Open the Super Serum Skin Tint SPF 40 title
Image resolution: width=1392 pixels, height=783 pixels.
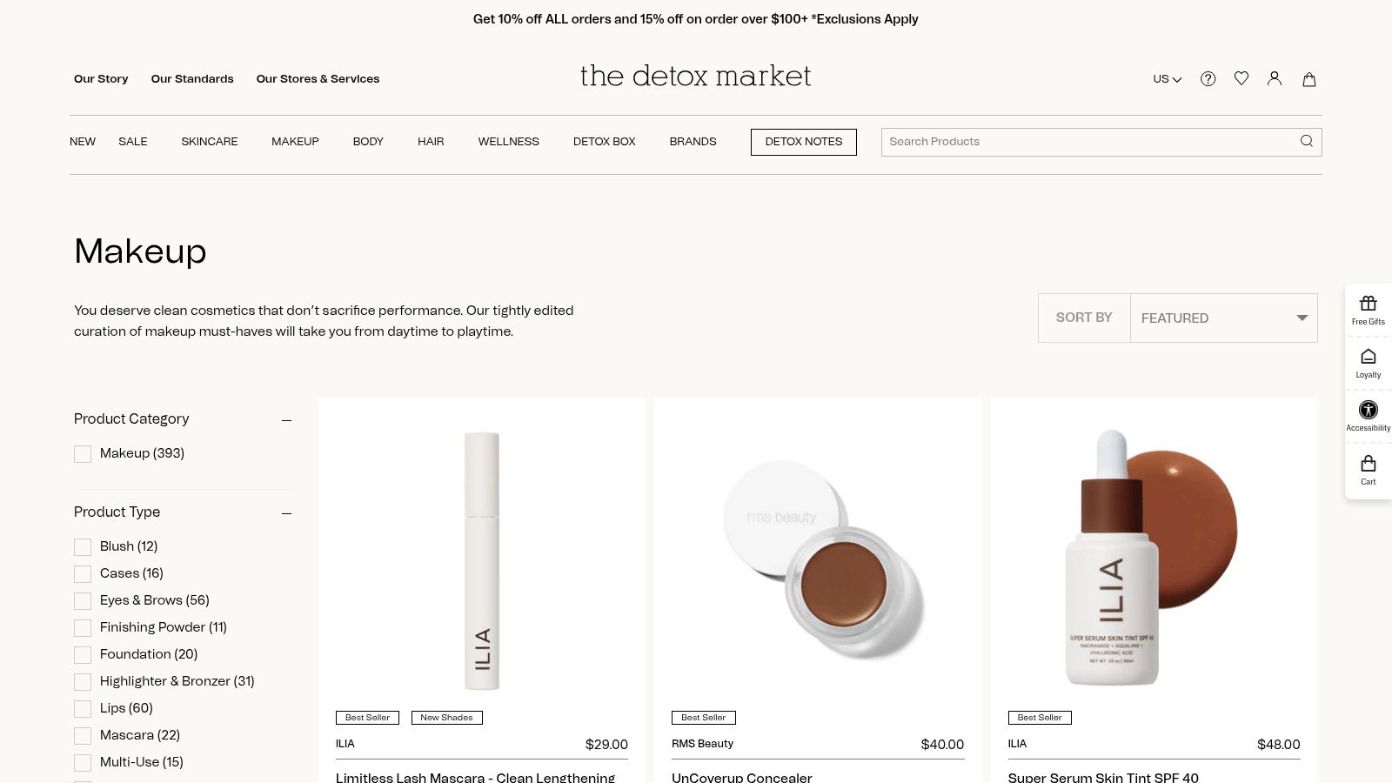point(1103,777)
